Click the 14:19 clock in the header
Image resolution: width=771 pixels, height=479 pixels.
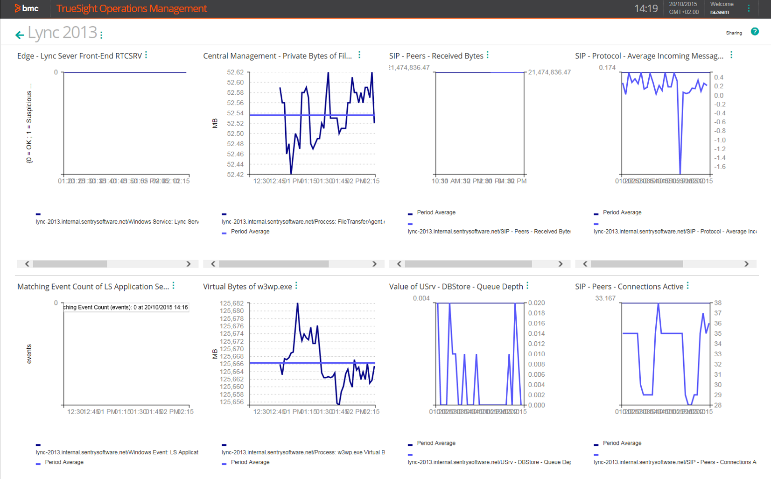pos(646,8)
